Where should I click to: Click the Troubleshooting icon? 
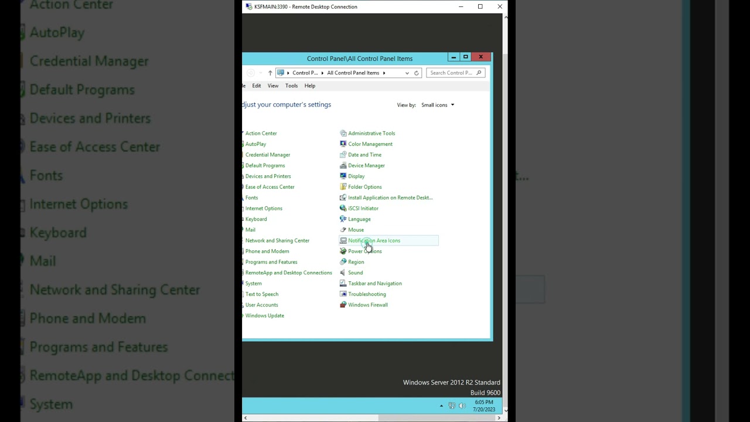click(343, 294)
